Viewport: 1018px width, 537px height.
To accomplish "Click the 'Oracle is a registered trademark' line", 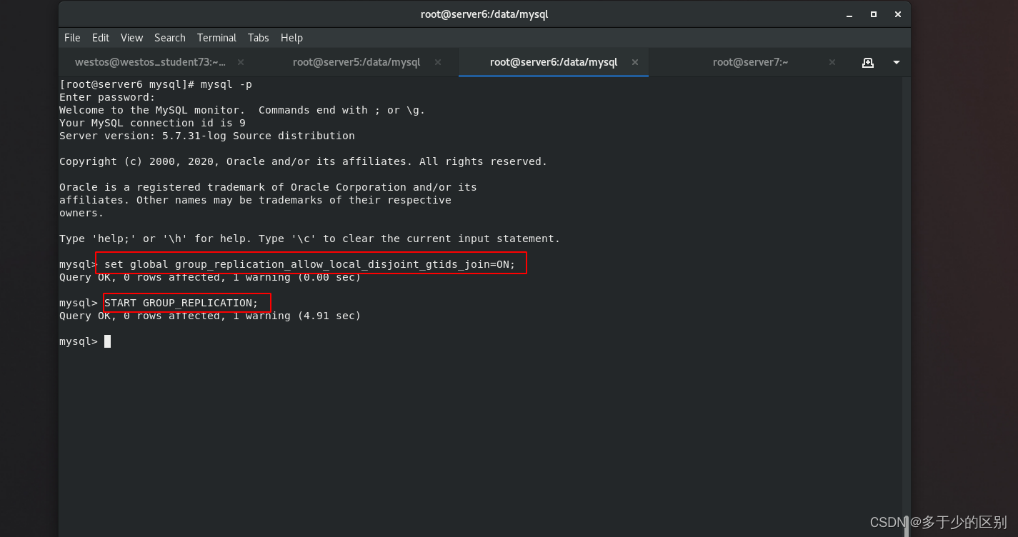I will [x=268, y=187].
